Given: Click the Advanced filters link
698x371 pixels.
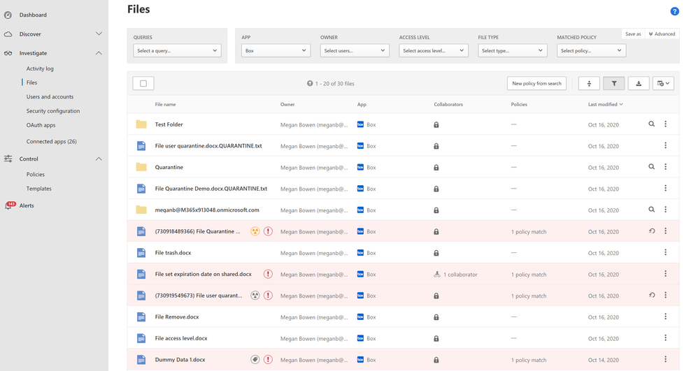Looking at the screenshot, I should tap(662, 34).
